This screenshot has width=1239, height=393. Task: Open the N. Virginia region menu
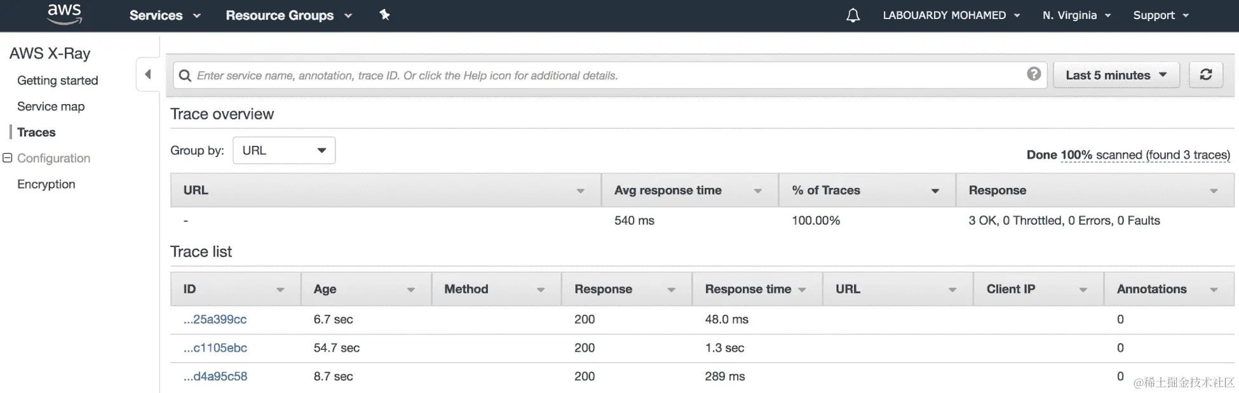tap(1076, 15)
